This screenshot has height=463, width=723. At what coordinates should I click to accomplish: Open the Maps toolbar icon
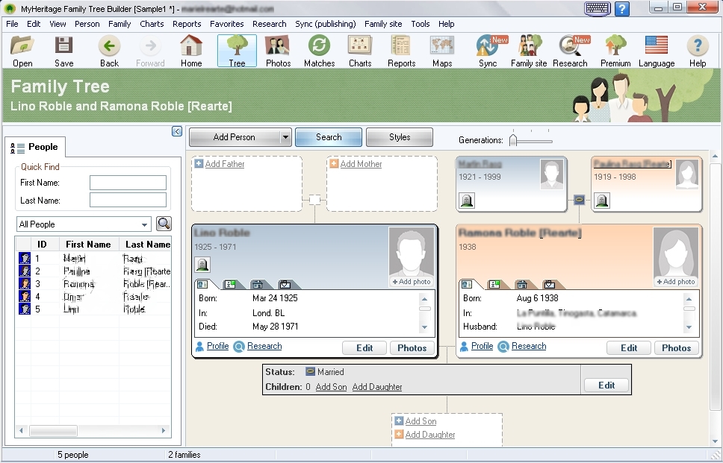click(442, 51)
